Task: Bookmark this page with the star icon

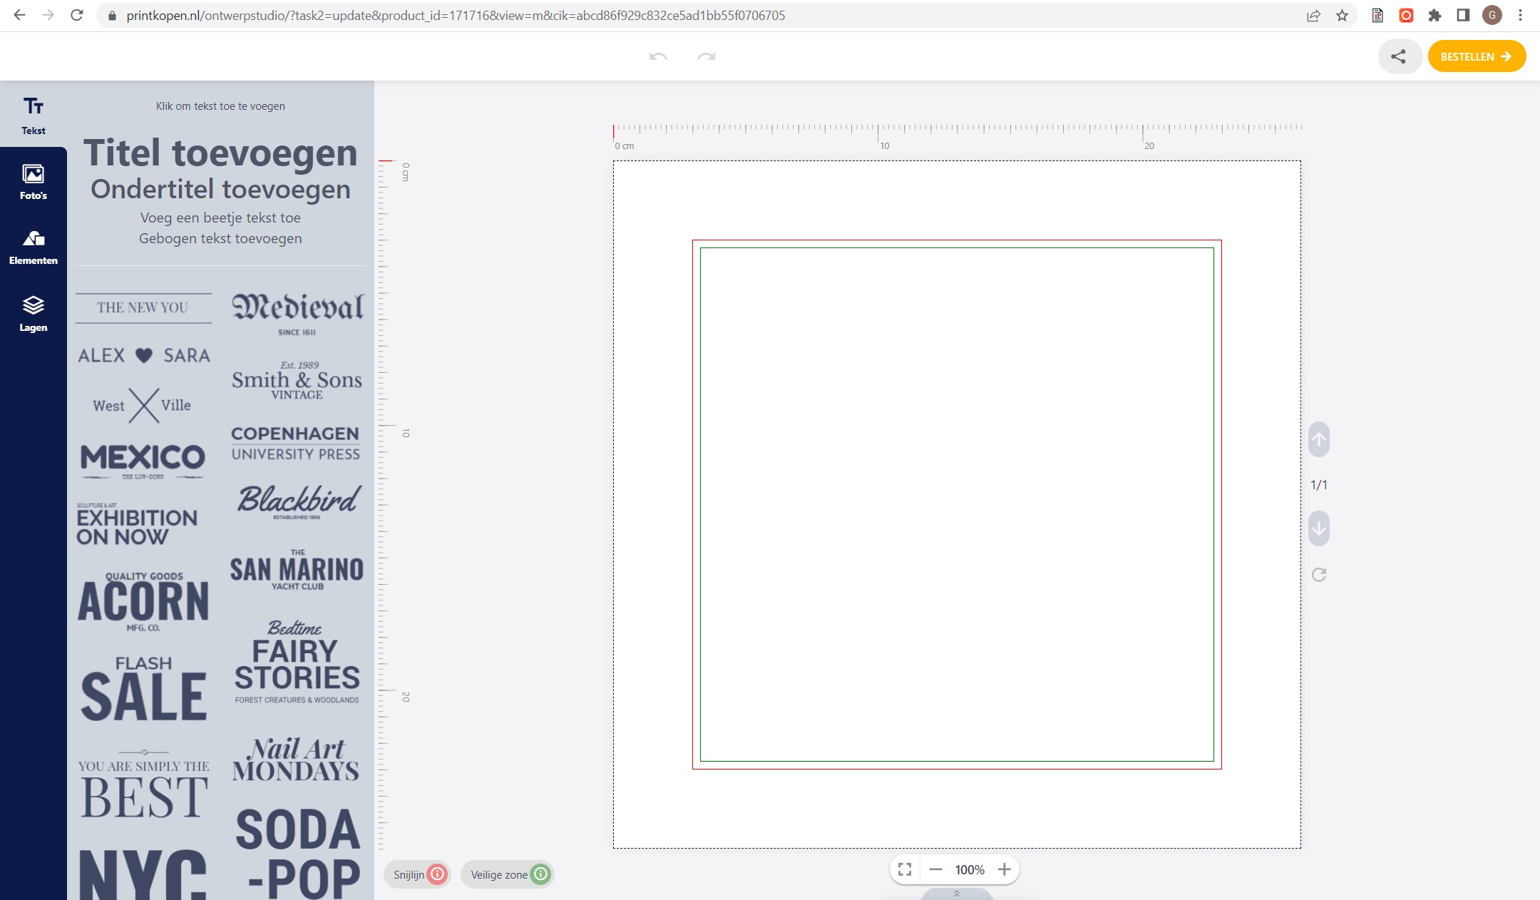Action: (x=1342, y=15)
